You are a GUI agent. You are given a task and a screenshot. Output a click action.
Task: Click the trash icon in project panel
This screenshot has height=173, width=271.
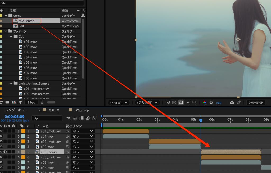coord(42,102)
